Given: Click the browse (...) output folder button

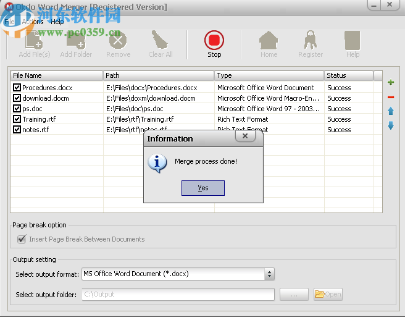Looking at the screenshot, I should [294, 295].
